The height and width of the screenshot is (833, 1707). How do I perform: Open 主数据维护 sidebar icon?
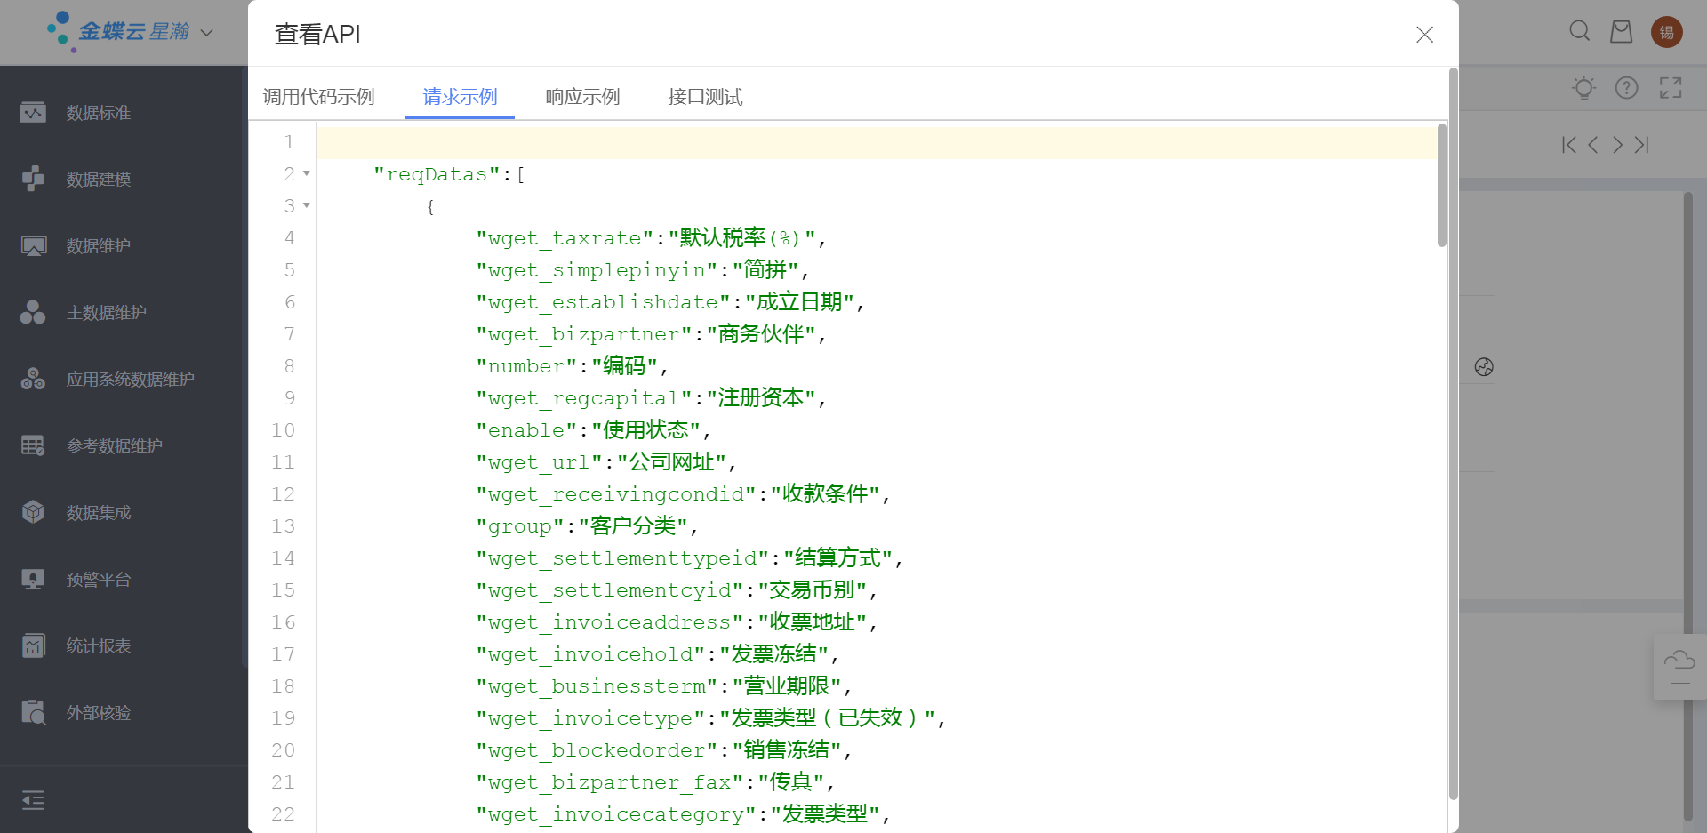33,313
